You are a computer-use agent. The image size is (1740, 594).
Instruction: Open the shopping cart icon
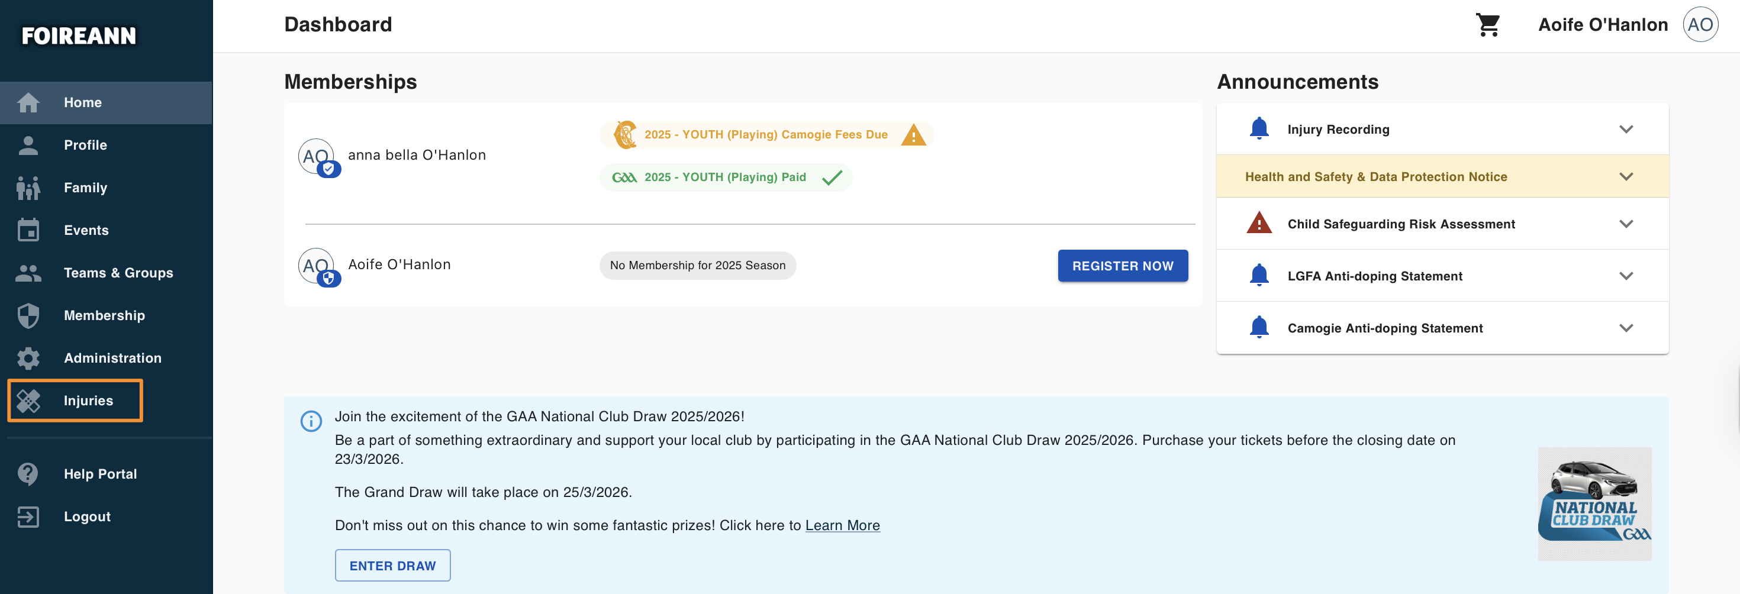click(x=1488, y=25)
